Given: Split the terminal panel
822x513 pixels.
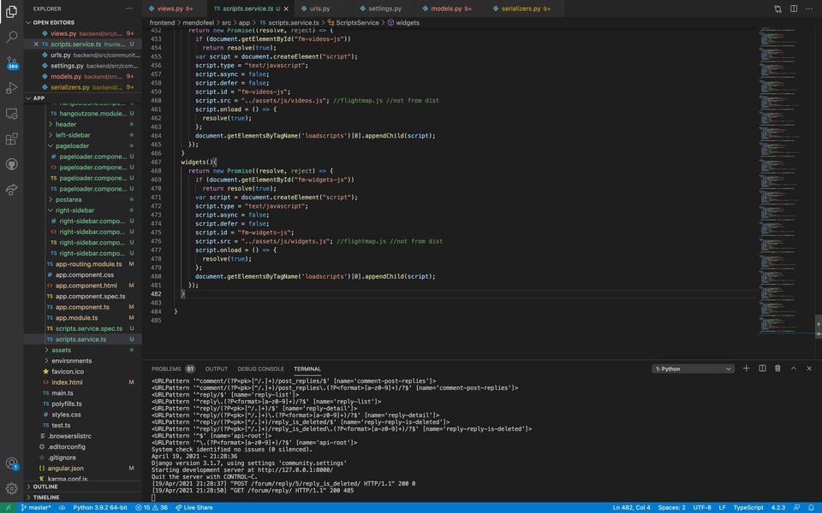Looking at the screenshot, I should point(762,369).
